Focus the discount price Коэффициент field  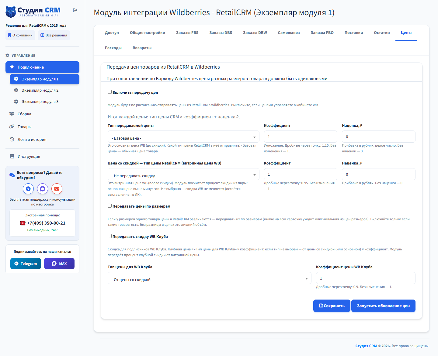tap(301, 174)
